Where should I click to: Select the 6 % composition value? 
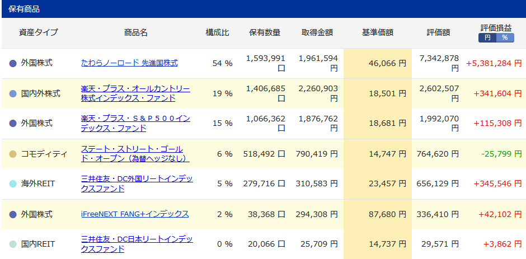coord(225,154)
